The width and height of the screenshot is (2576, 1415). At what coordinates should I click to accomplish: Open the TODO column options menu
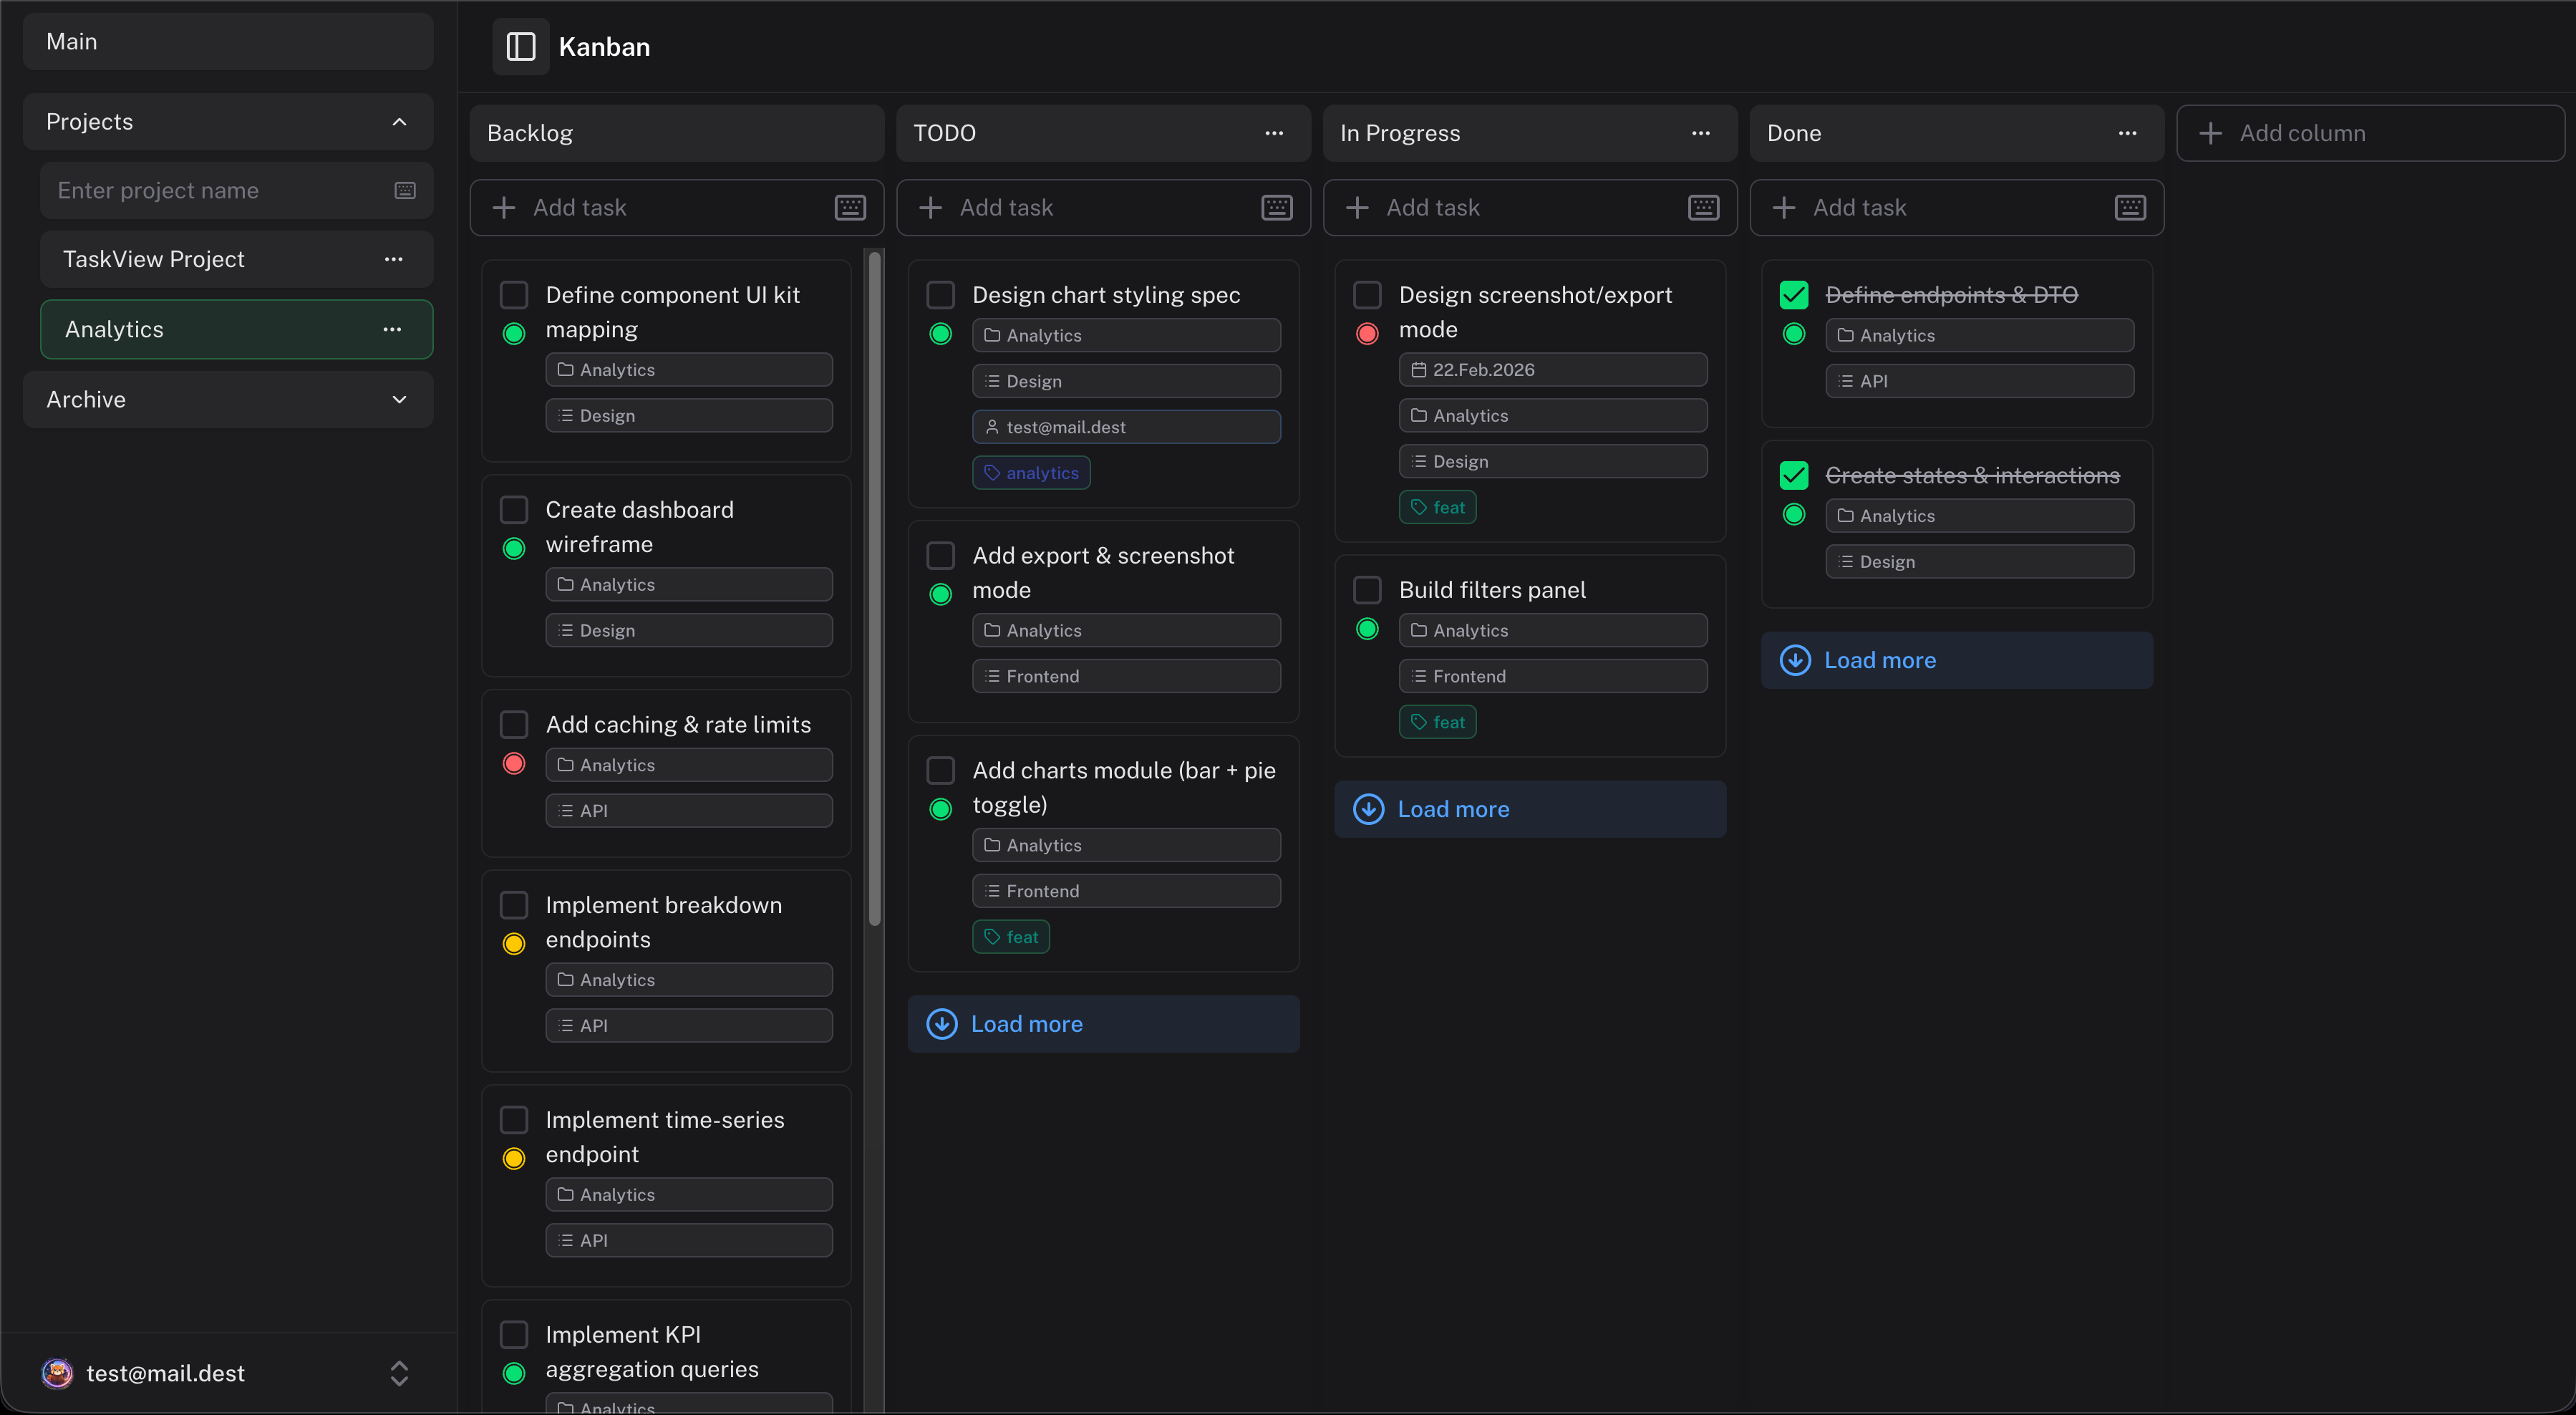tap(1274, 133)
